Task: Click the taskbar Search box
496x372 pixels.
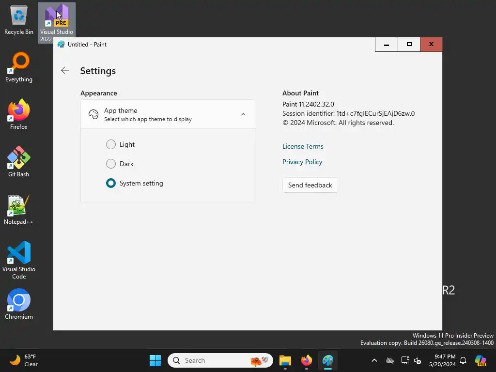Action: coord(220,360)
